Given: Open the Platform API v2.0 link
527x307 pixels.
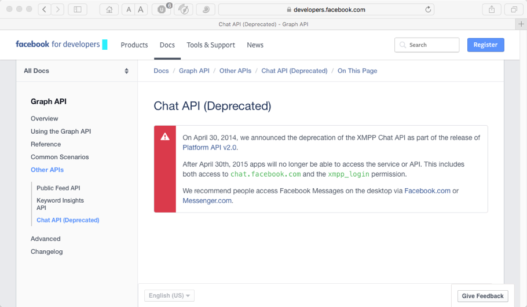Looking at the screenshot, I should click(x=210, y=147).
